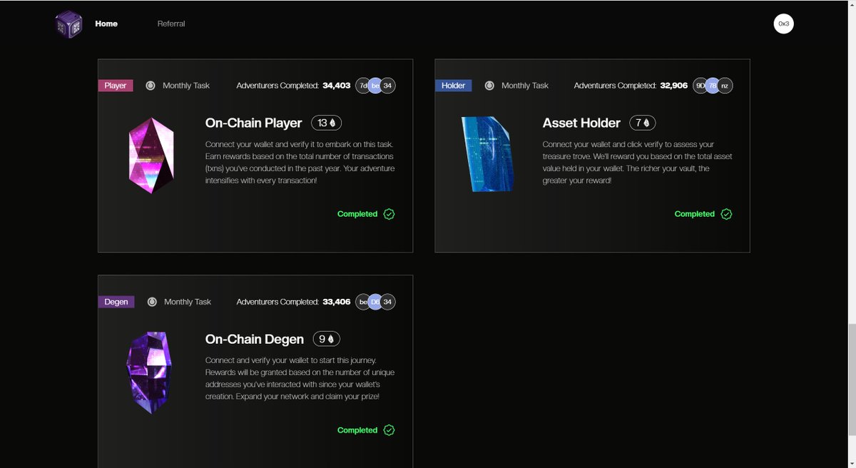Click the 'Monthly Task' label in the Degen card
This screenshot has height=468, width=856.
pos(188,302)
